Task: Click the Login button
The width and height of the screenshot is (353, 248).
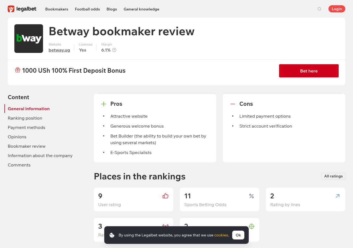Action: click(x=337, y=9)
